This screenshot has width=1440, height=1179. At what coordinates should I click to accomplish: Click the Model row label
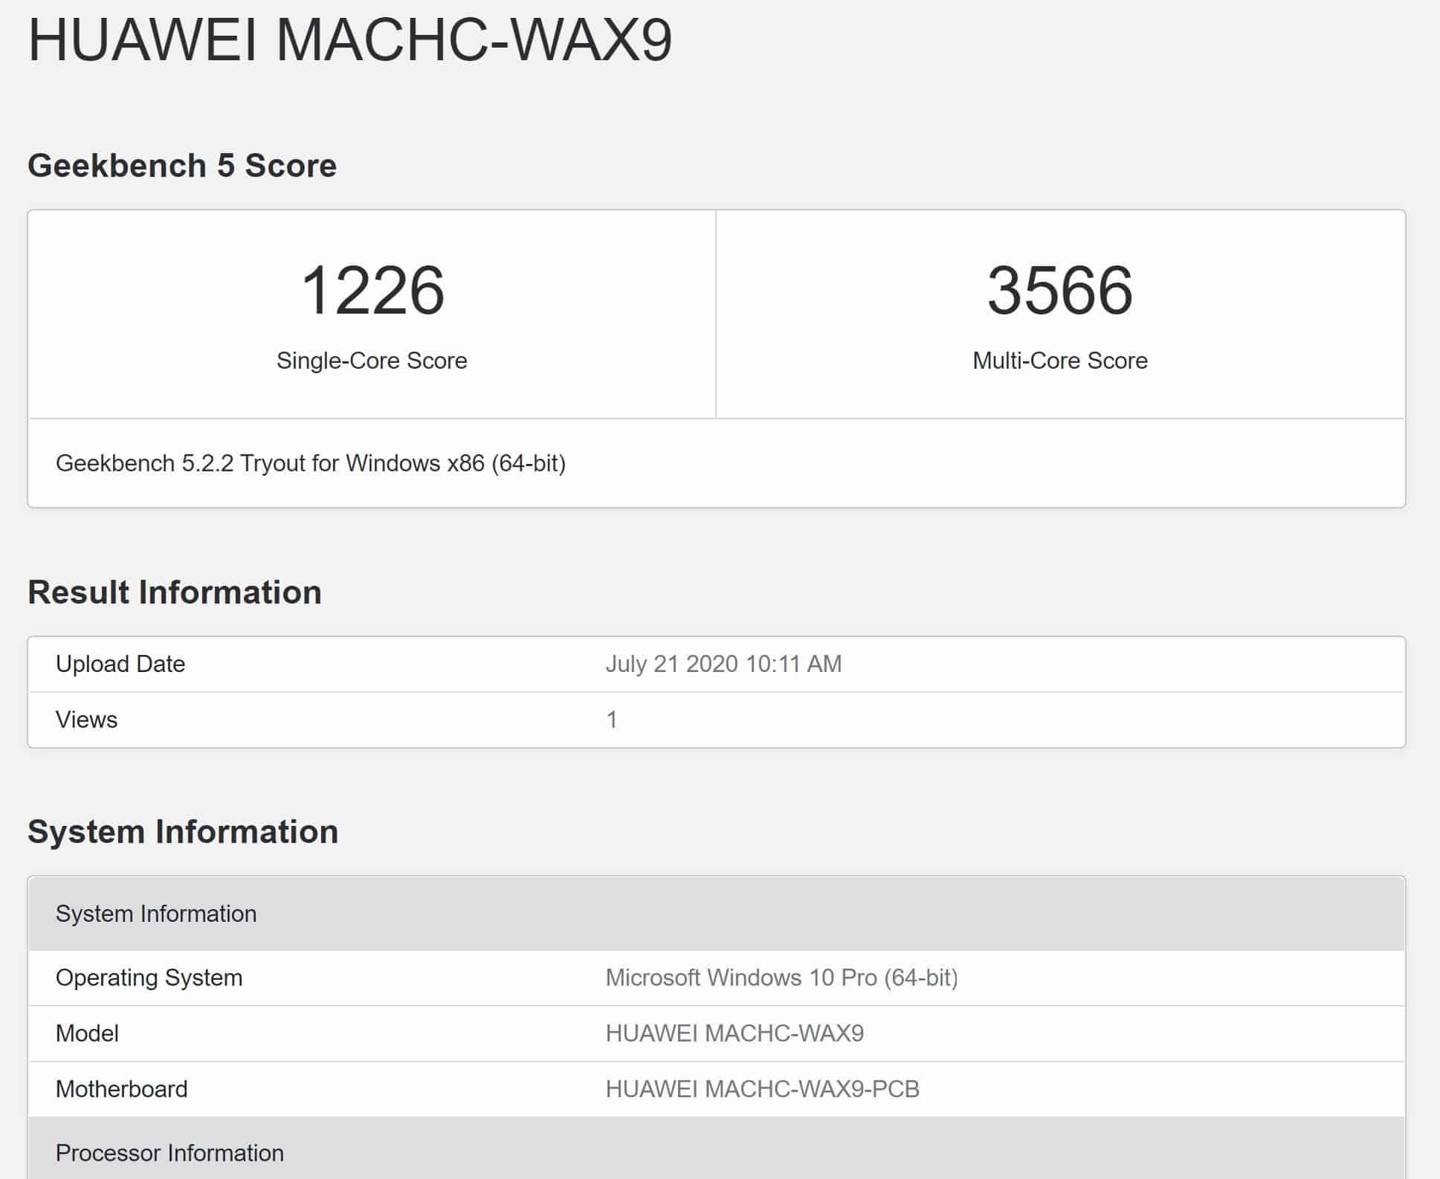tap(87, 1033)
